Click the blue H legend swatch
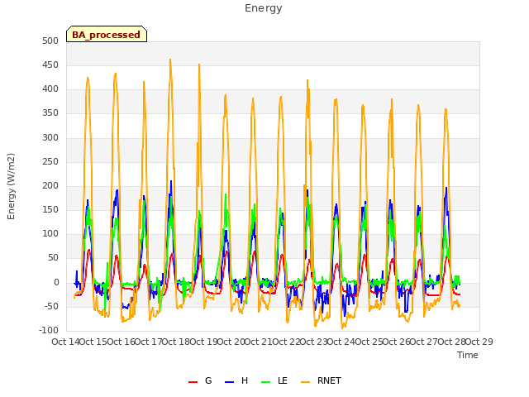This screenshot has width=529, height=397. pyautogui.click(x=229, y=382)
